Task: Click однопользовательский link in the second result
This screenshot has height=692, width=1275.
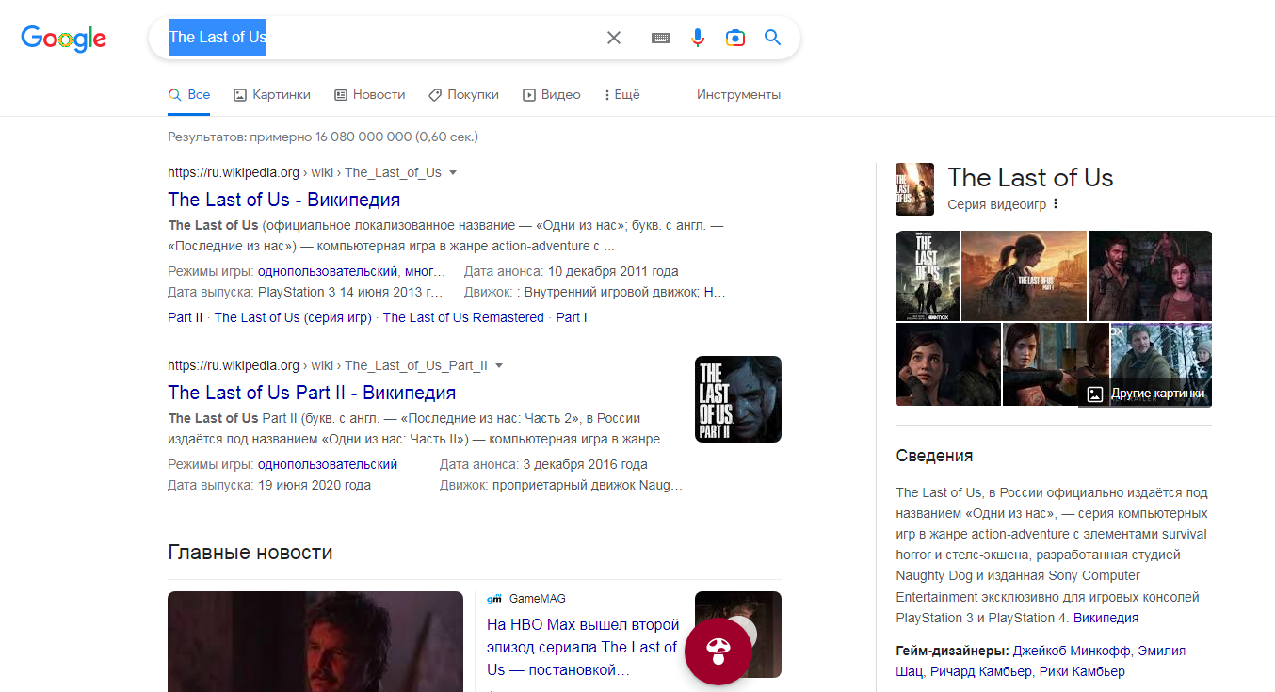Action: pyautogui.click(x=328, y=464)
